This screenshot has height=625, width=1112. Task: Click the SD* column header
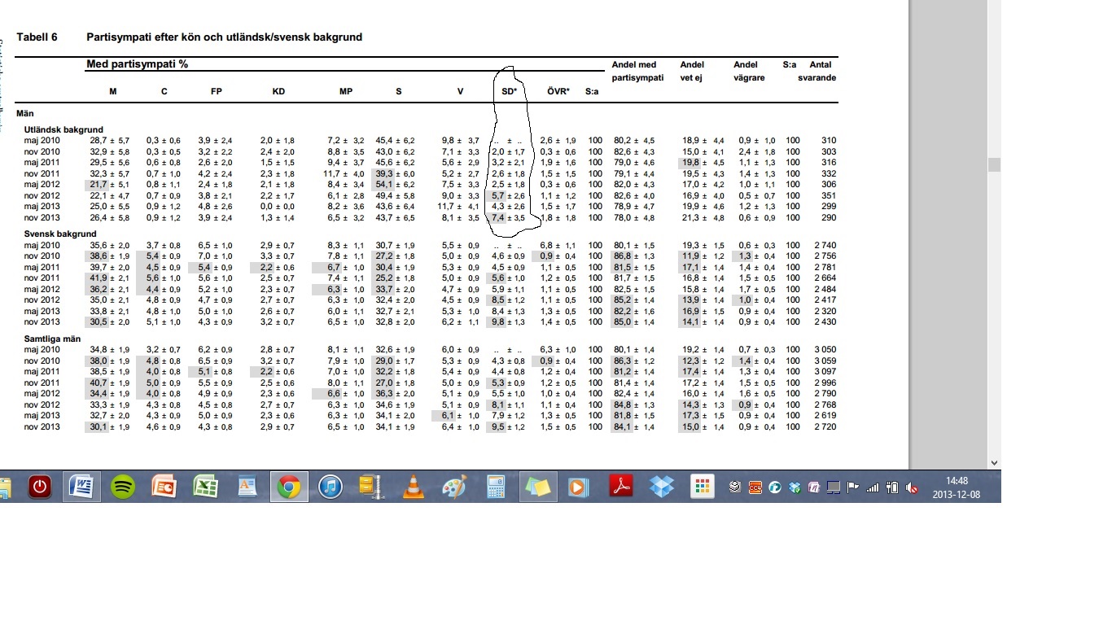pos(509,92)
